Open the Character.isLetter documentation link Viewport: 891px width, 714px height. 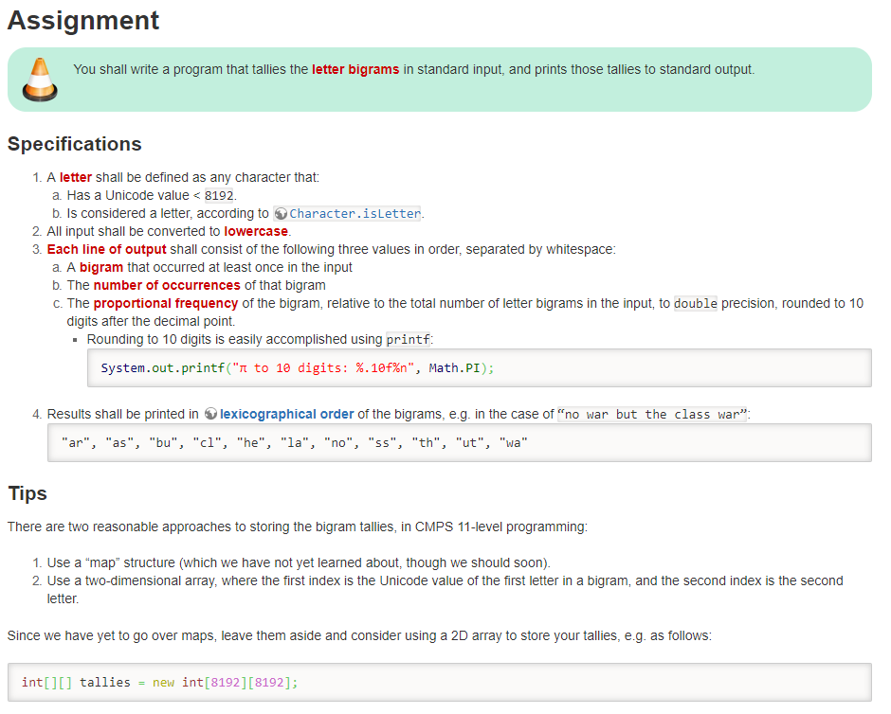click(355, 212)
